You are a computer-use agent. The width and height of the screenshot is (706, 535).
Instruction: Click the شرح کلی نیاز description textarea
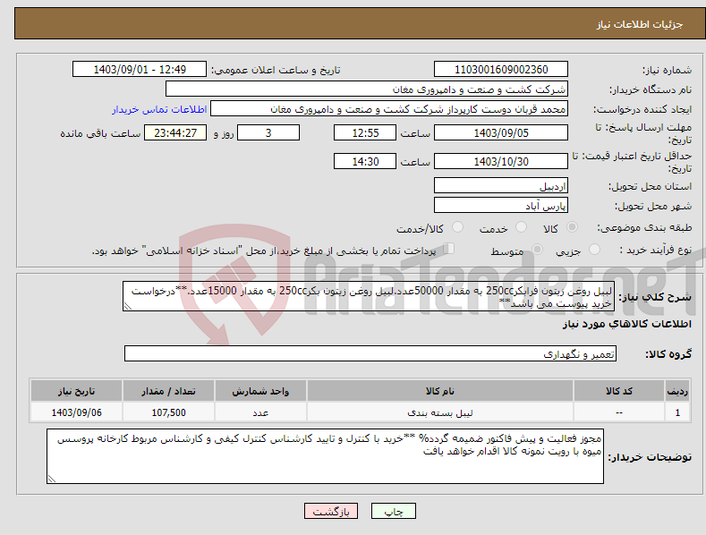pyautogui.click(x=369, y=296)
